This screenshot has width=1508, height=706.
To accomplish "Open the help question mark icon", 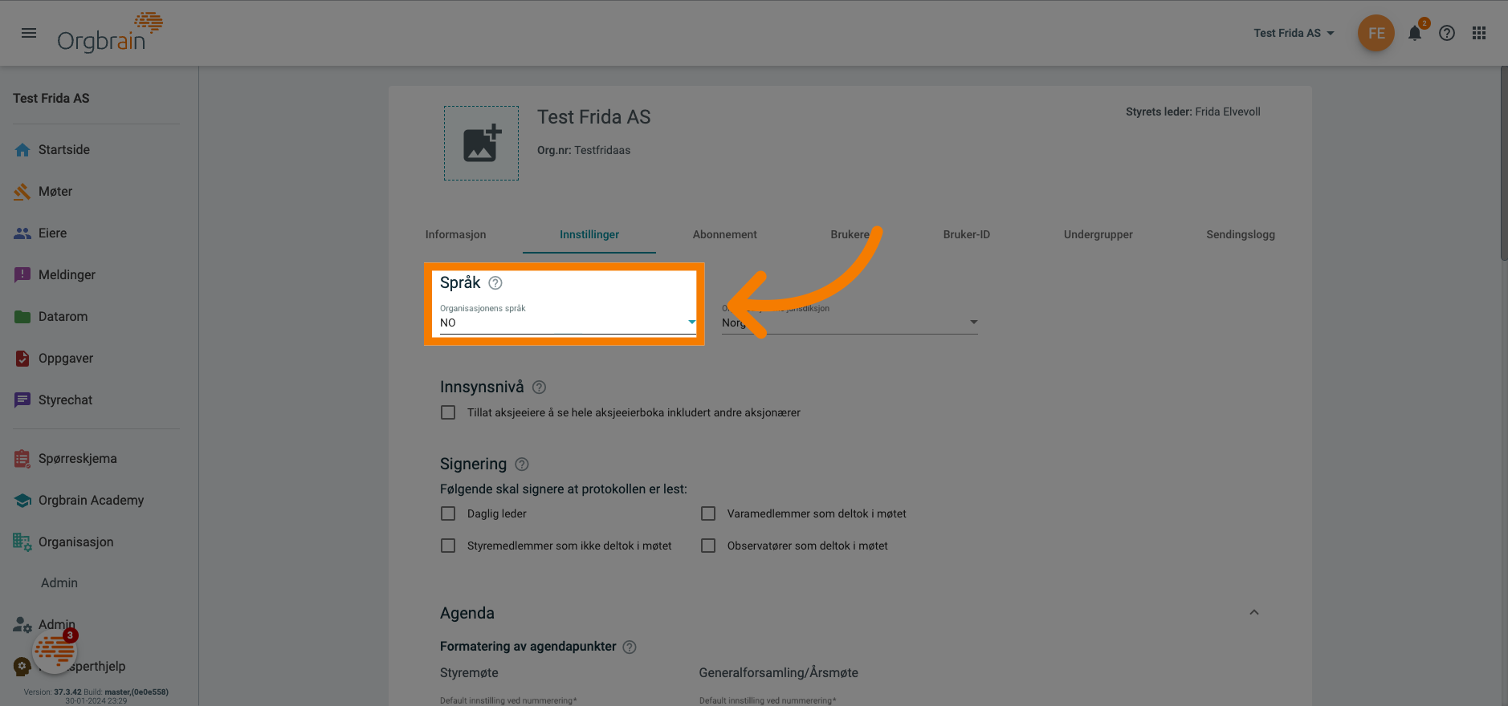I will (x=1447, y=33).
